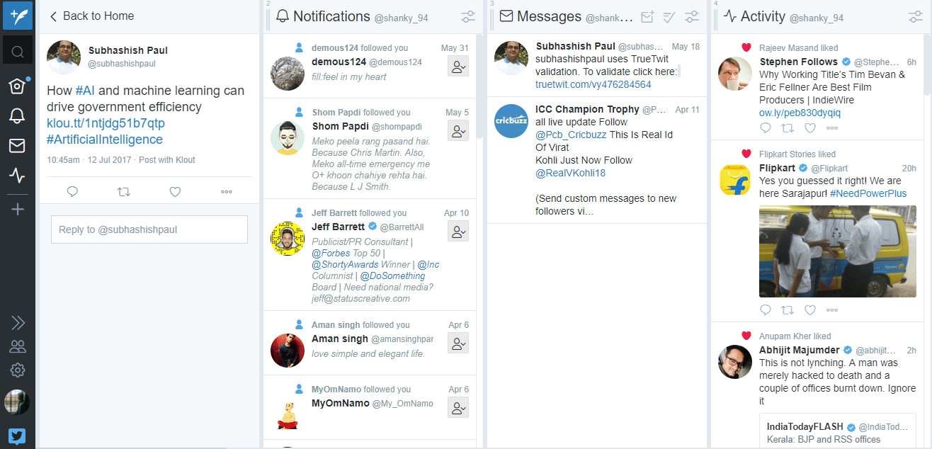Retweet Subhashish Paul's AI tweet
Screen dimensions: 932x449
point(124,191)
